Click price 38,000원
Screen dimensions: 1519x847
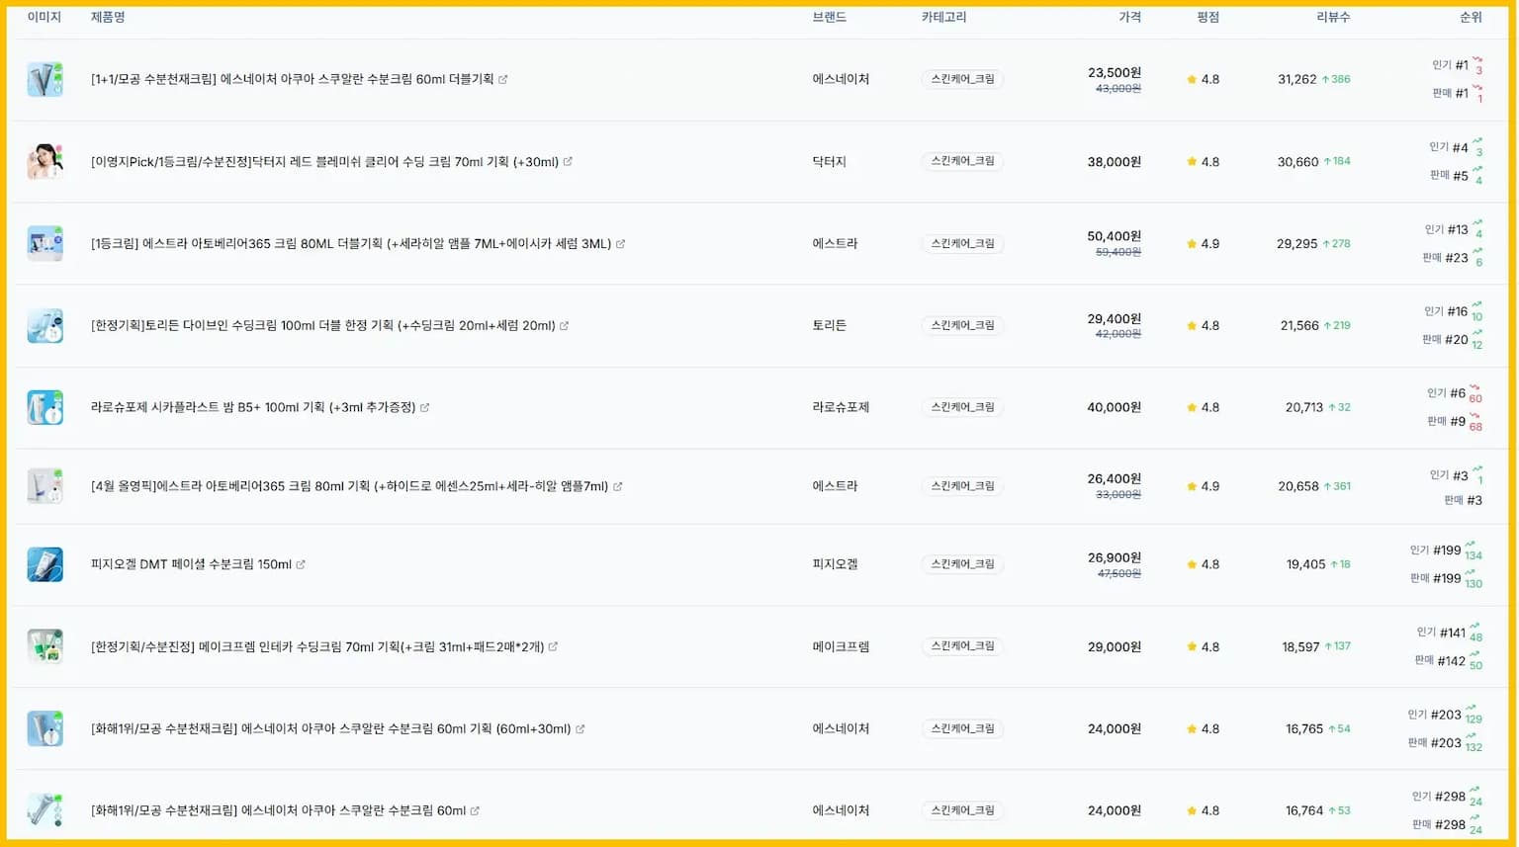pyautogui.click(x=1115, y=161)
